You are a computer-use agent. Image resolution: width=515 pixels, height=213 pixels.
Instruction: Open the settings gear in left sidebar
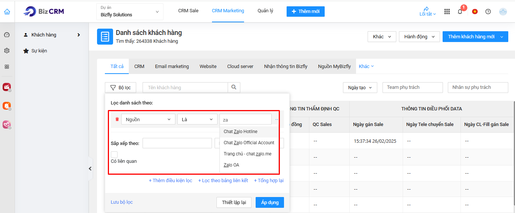tap(7, 51)
